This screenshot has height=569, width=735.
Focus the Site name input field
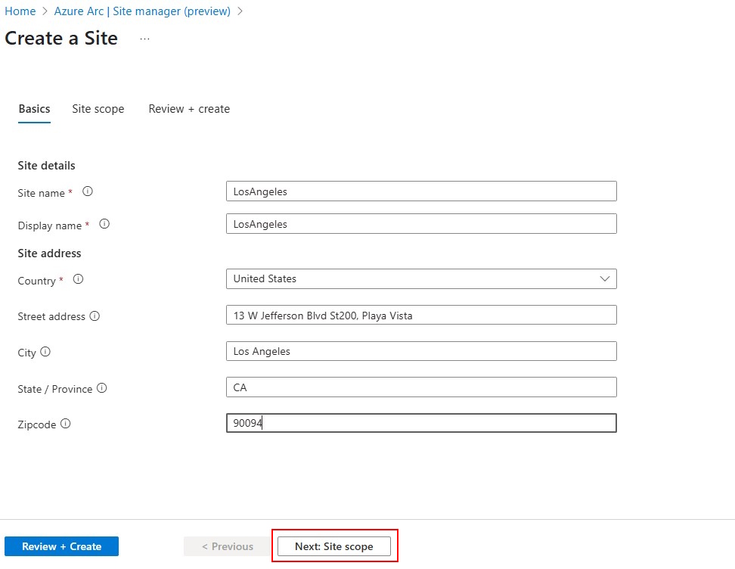click(x=421, y=191)
